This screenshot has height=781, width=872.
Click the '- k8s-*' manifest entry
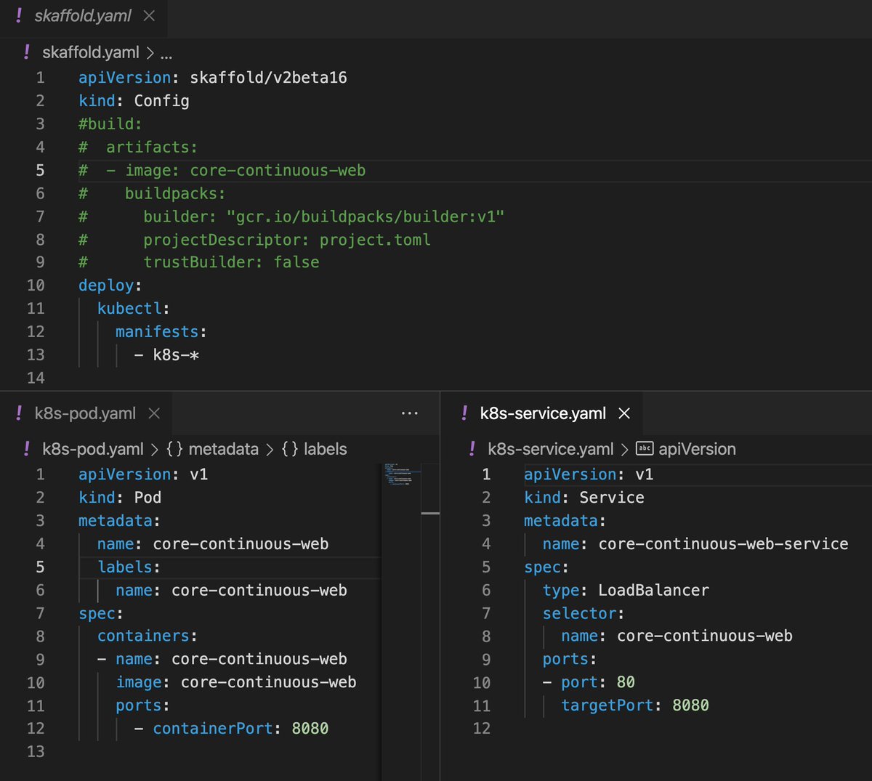point(167,355)
